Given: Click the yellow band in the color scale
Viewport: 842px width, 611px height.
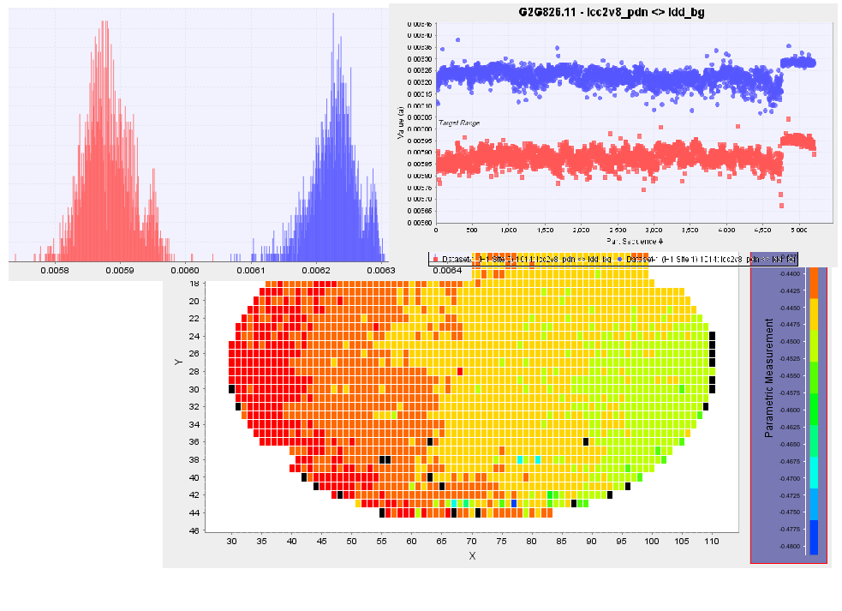Looking at the screenshot, I should click(814, 314).
